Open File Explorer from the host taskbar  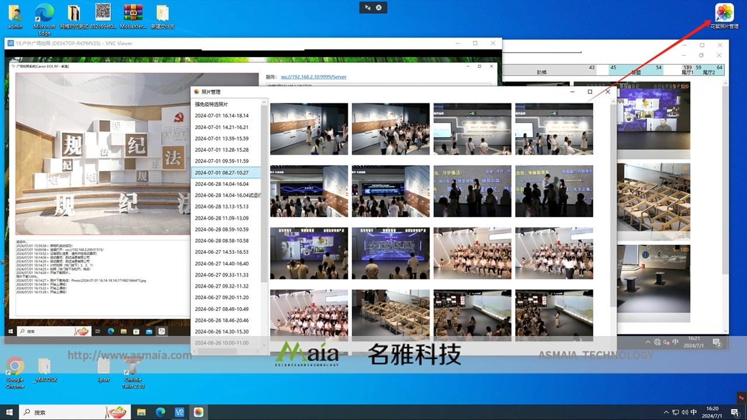click(141, 412)
